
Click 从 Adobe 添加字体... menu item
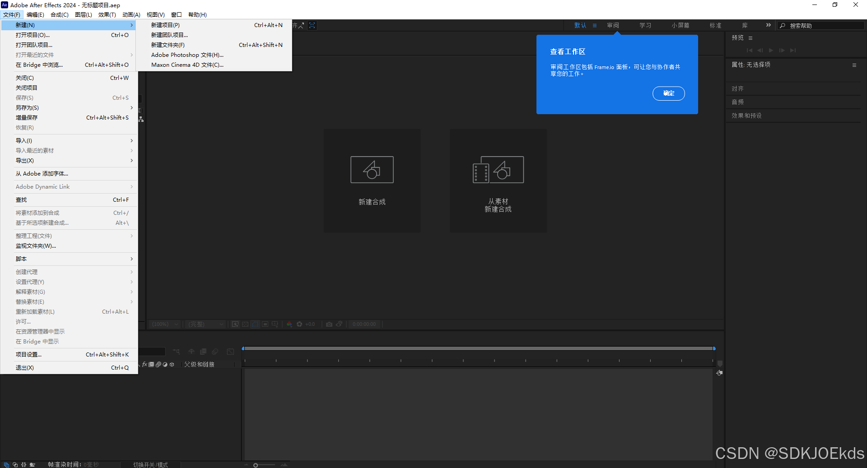tap(69, 174)
